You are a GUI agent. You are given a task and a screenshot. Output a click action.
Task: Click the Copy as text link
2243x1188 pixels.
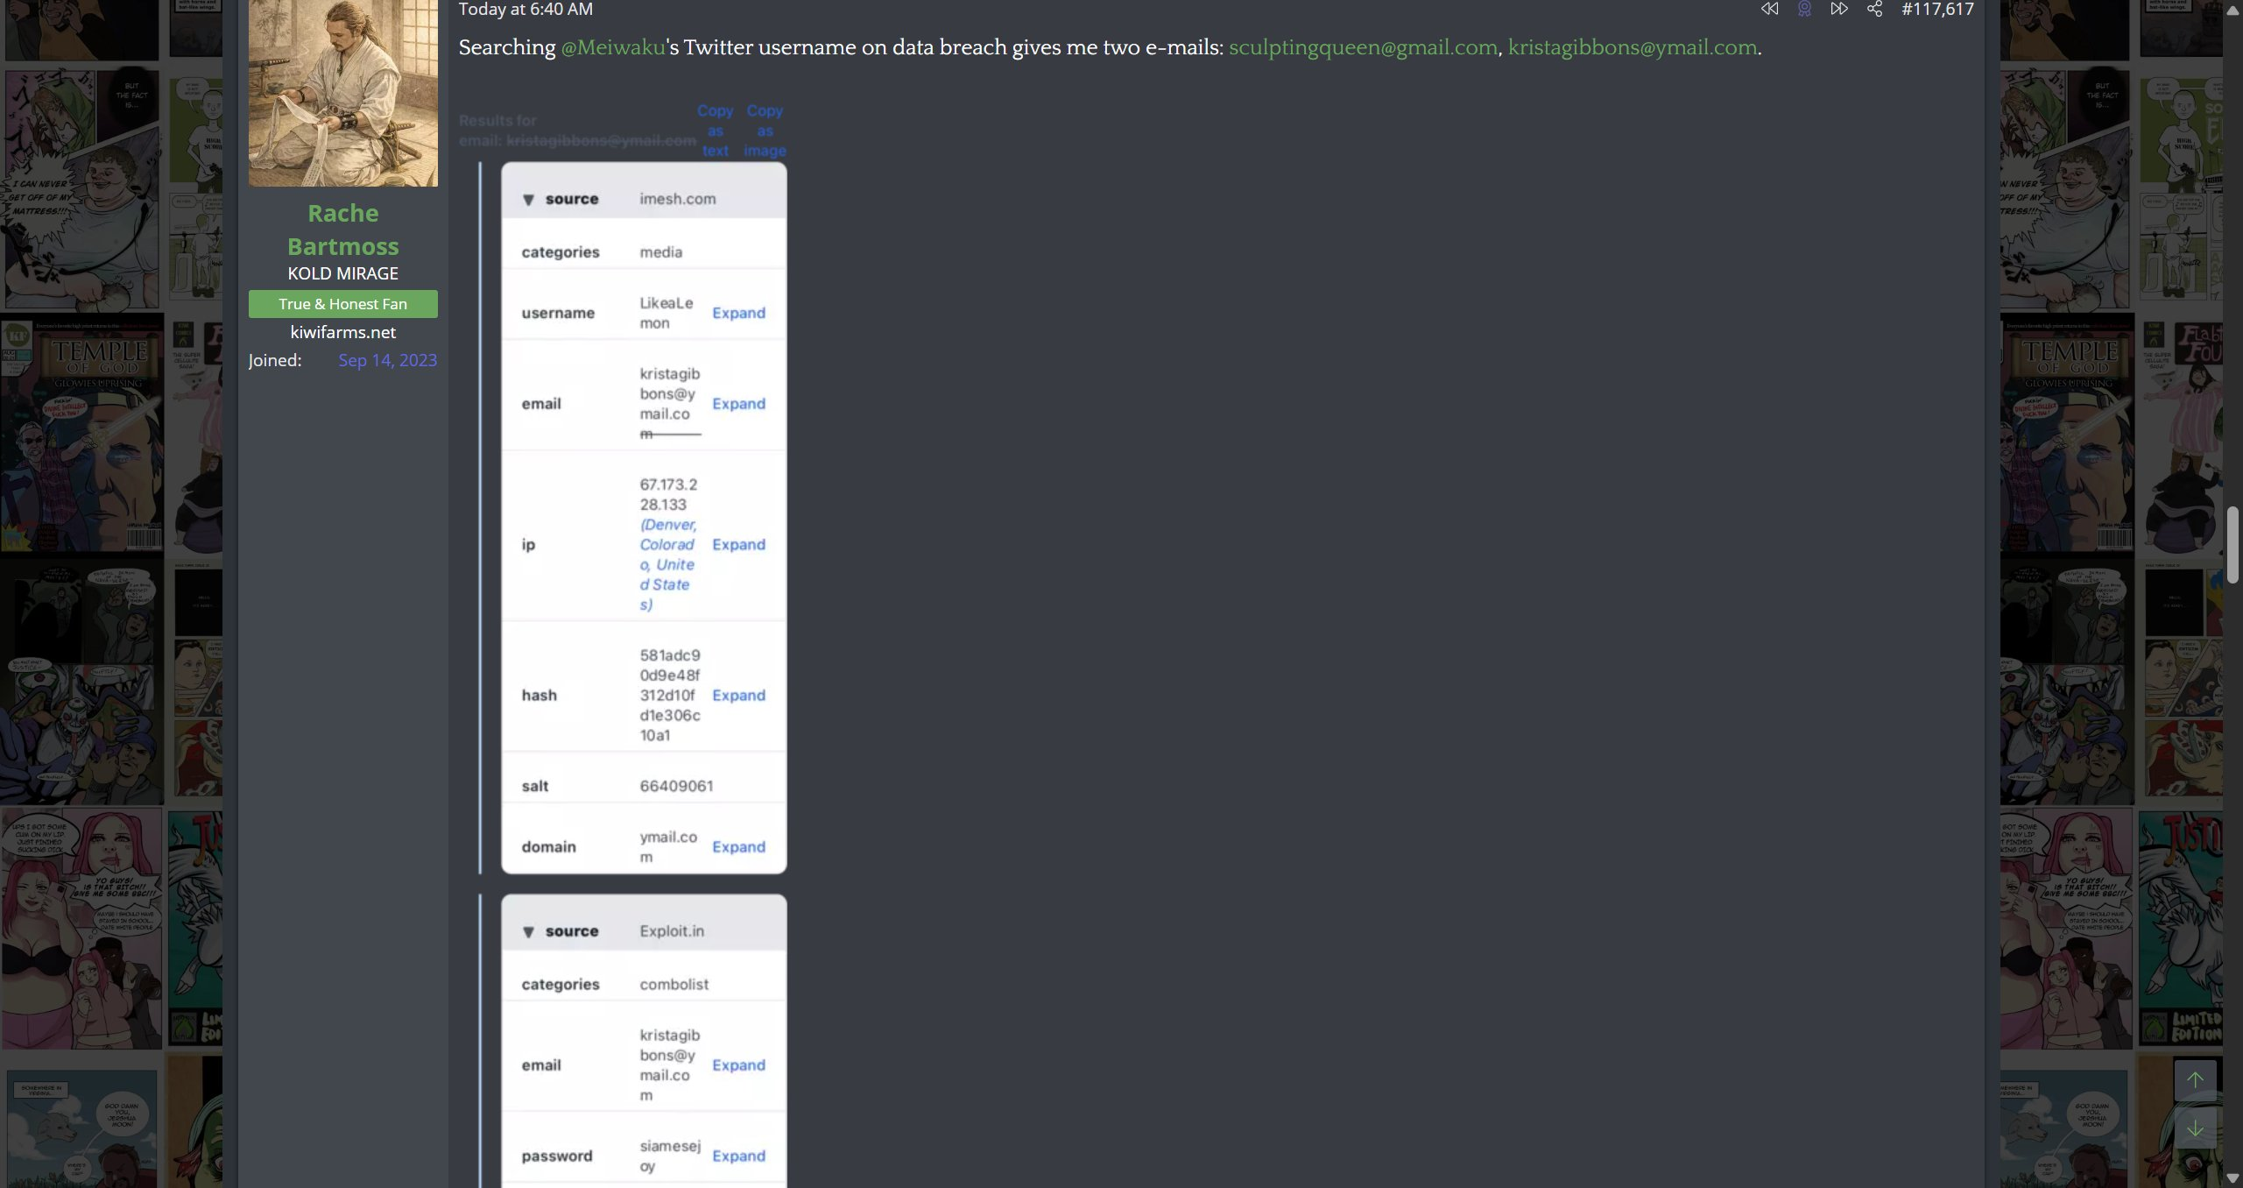point(715,131)
